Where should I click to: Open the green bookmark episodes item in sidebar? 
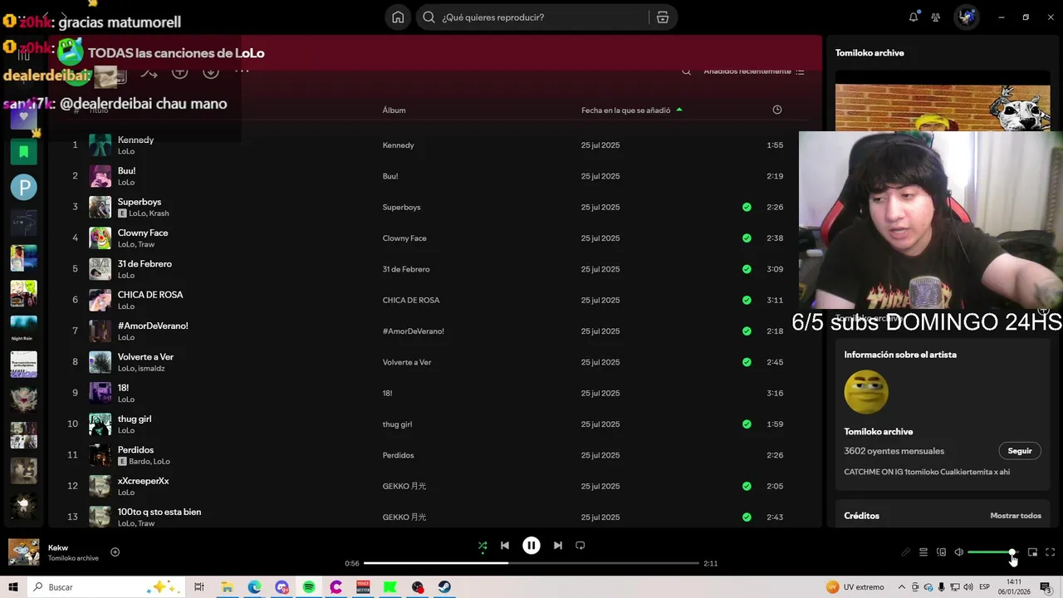point(23,152)
